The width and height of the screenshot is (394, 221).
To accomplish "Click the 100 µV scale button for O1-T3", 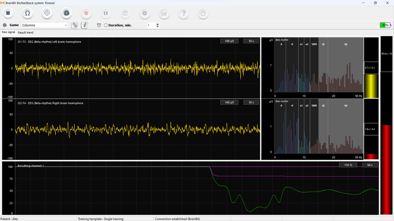I will 230,41.
